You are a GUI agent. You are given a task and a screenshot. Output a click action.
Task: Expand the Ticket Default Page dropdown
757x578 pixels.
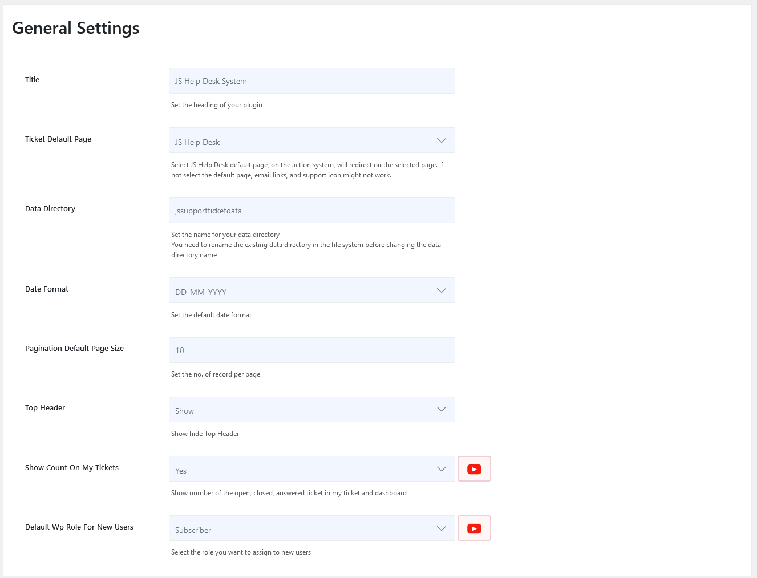(311, 140)
